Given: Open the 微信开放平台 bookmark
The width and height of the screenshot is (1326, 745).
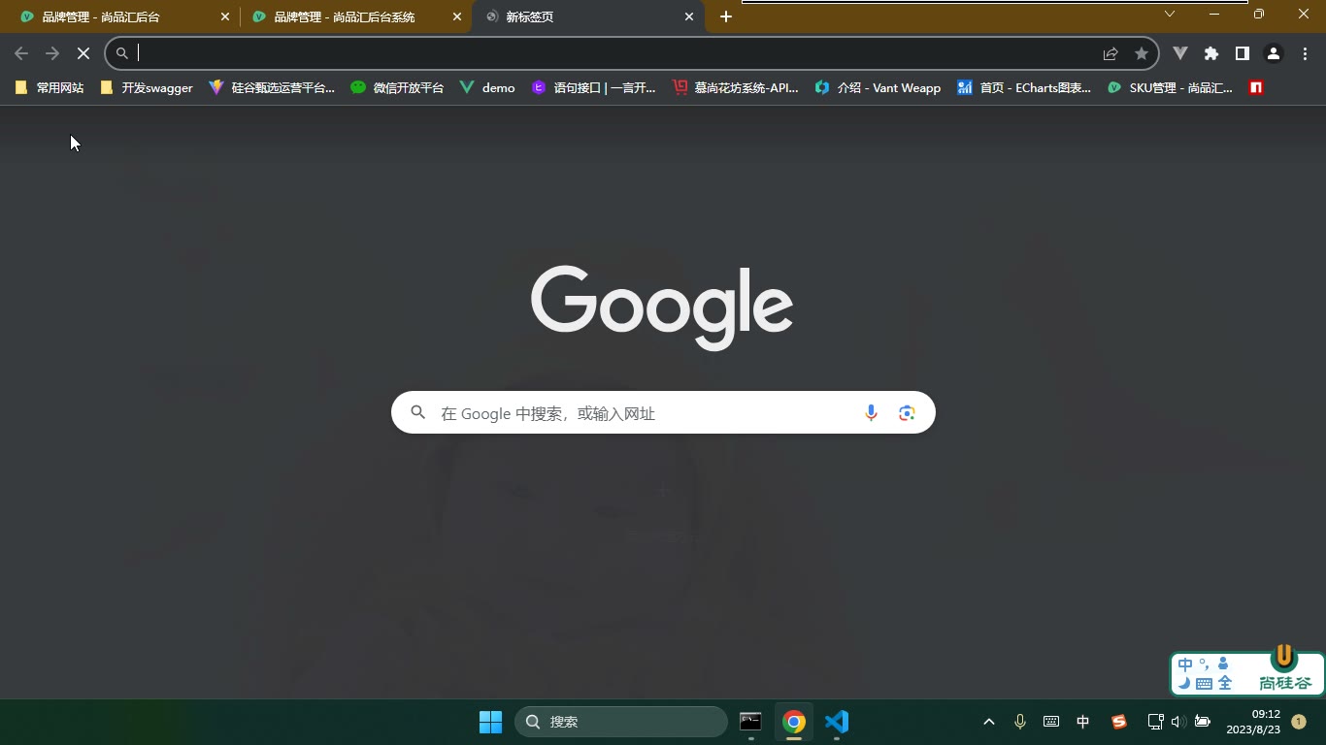Looking at the screenshot, I should 397,87.
